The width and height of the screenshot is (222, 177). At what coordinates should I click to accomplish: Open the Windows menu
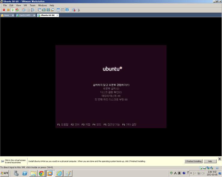coord(43,5)
